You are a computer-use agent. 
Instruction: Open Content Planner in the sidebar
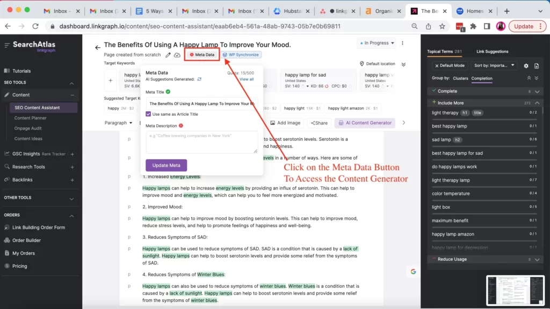point(31,118)
